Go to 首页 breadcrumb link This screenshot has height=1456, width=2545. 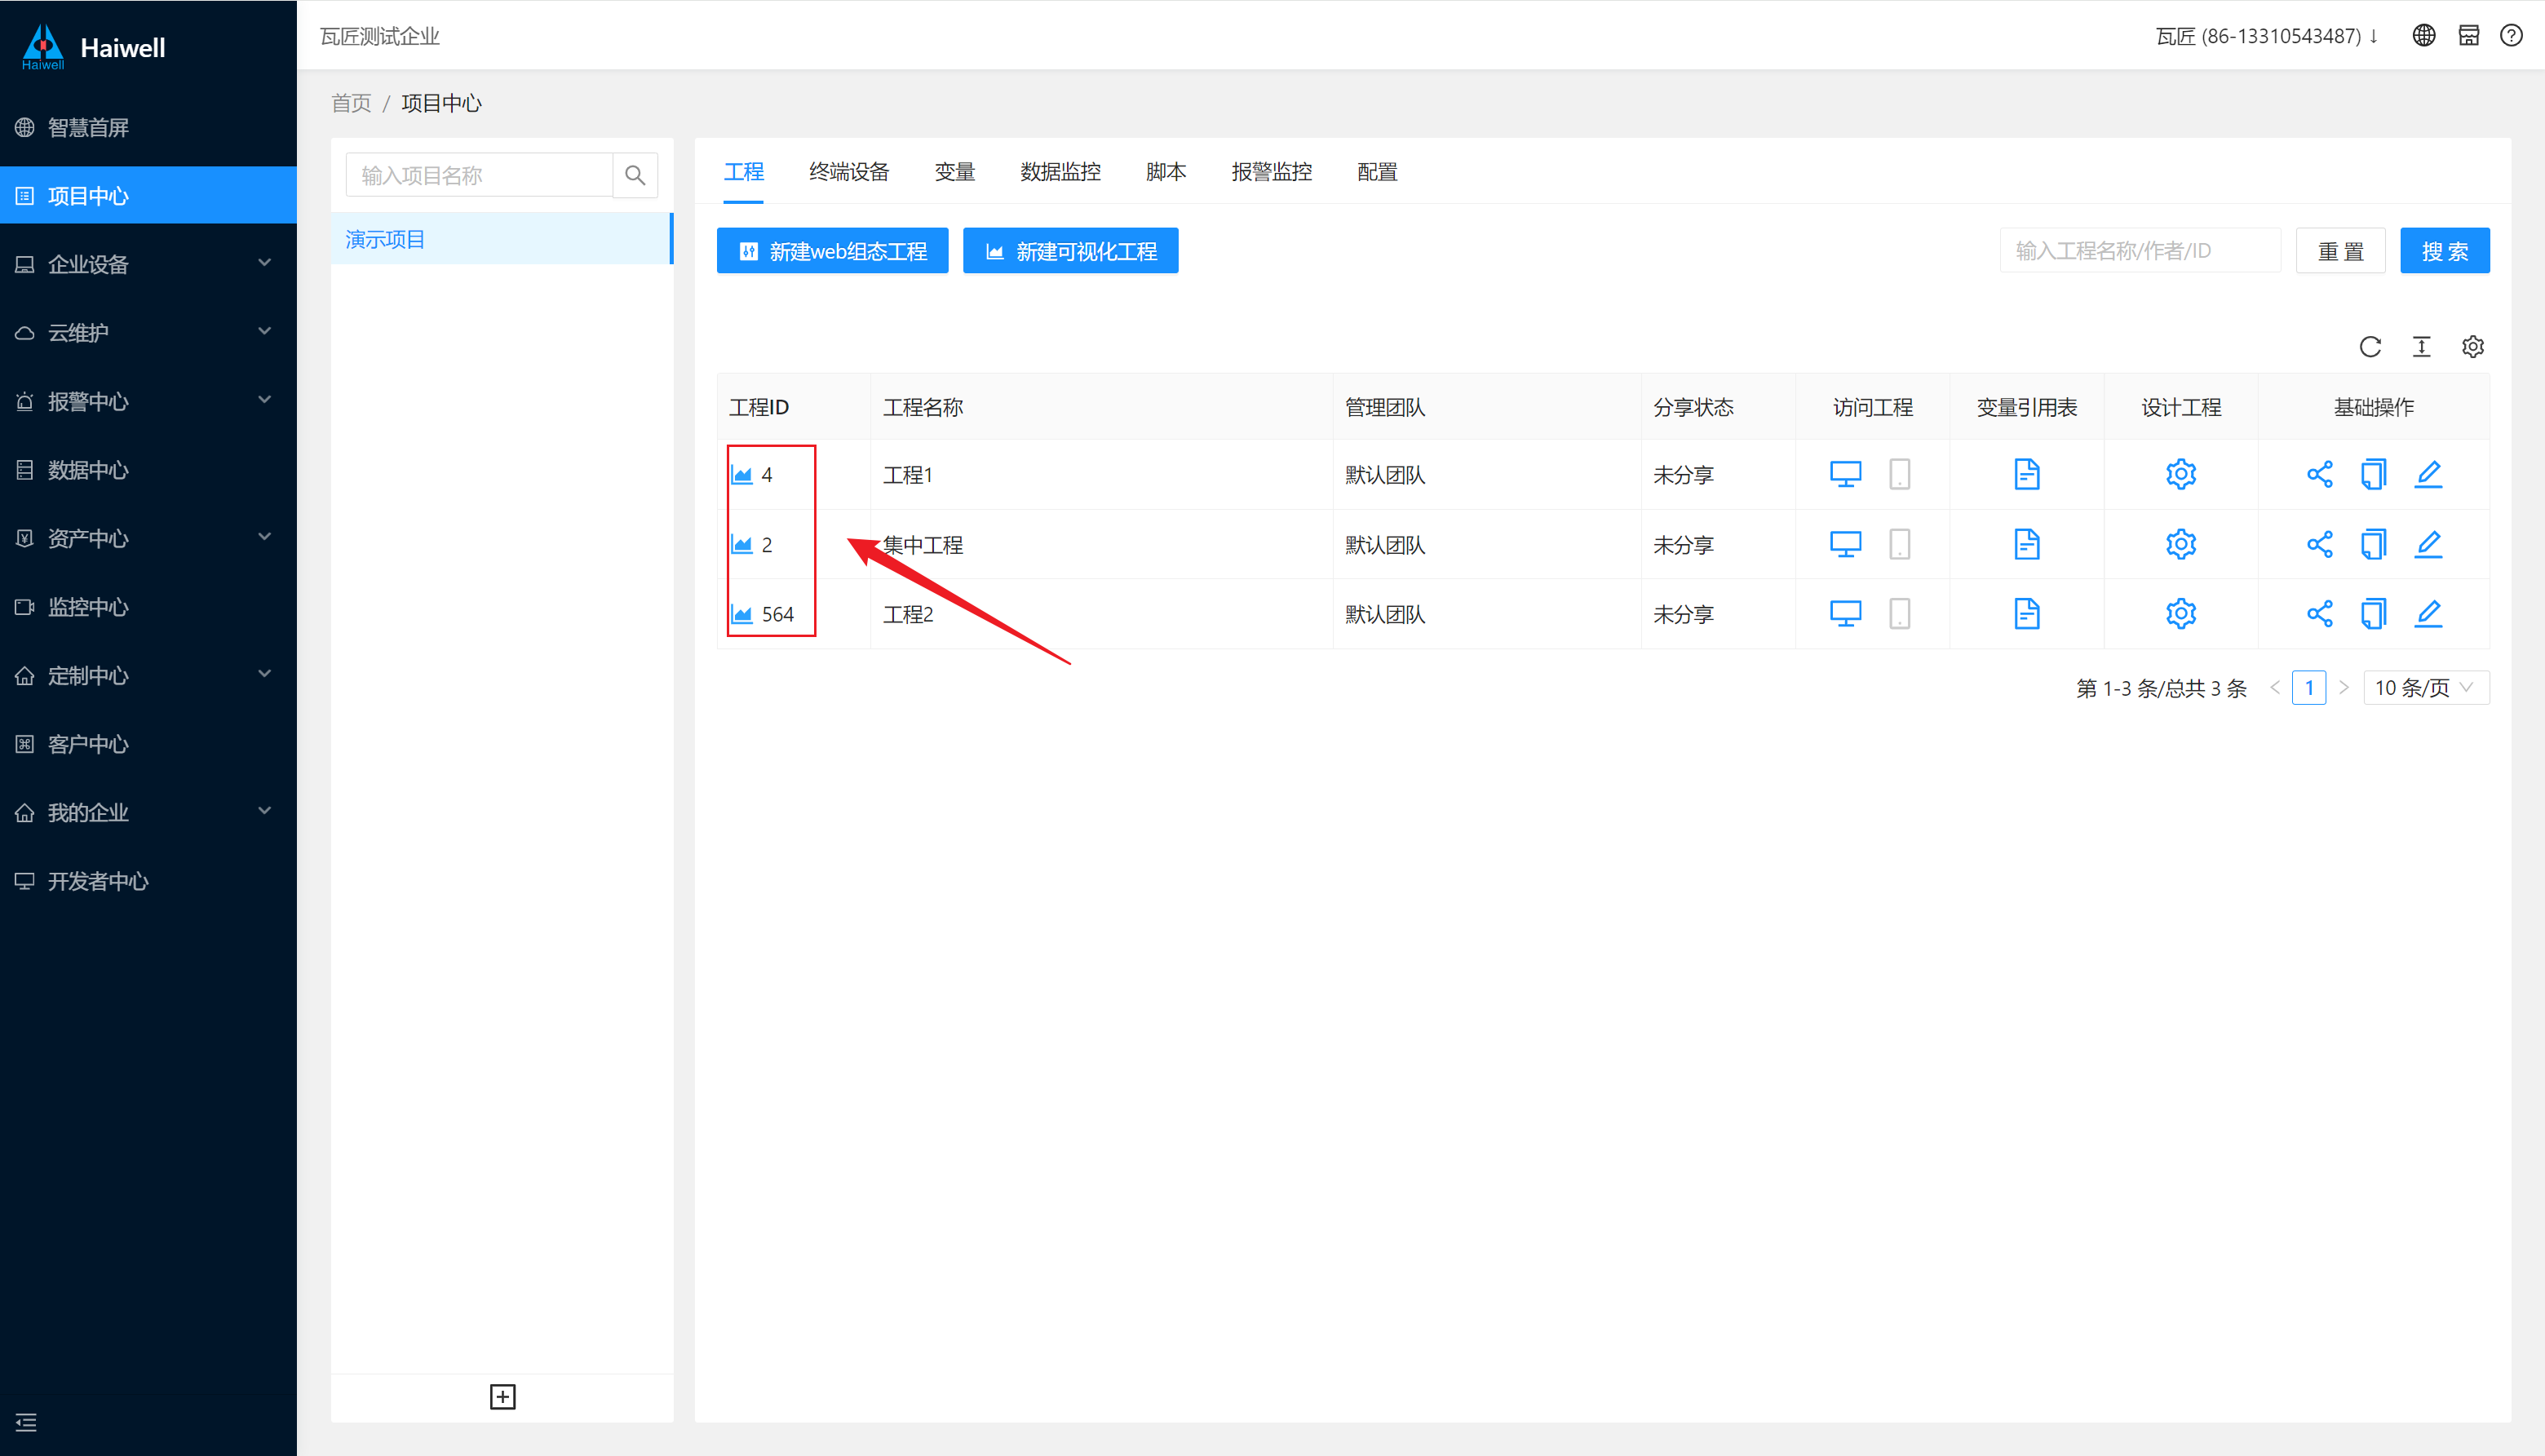click(x=351, y=103)
